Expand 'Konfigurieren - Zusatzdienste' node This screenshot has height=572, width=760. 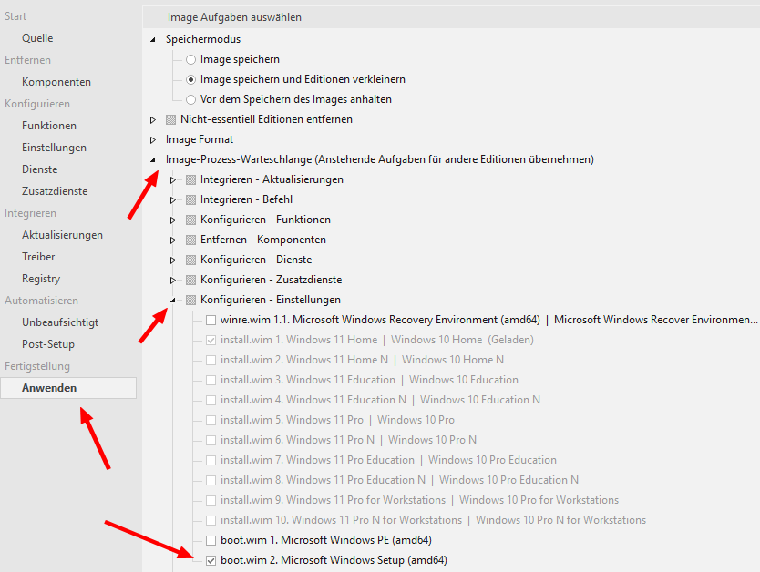pyautogui.click(x=172, y=280)
